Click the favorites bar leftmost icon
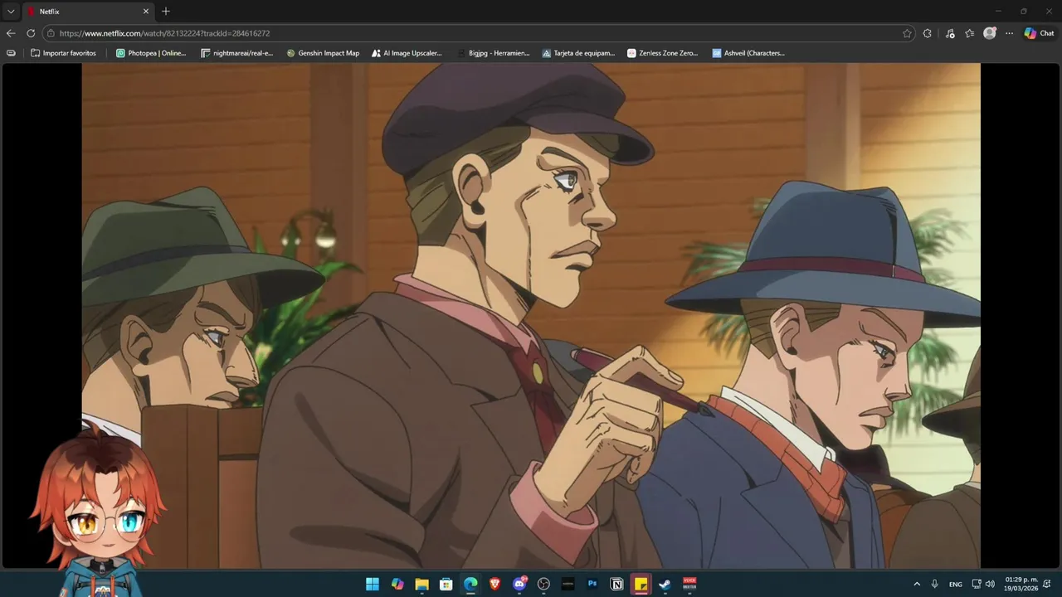This screenshot has height=597, width=1062. [x=11, y=53]
